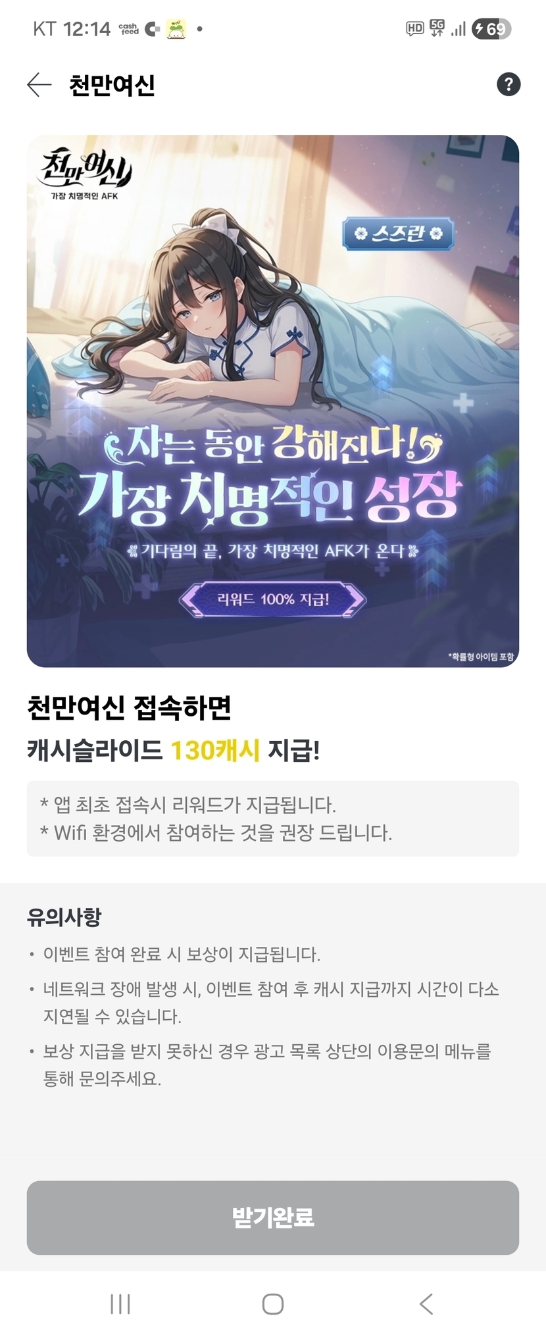Tap the back arrow next to 천만여신
The width and height of the screenshot is (546, 1335).
coord(39,84)
